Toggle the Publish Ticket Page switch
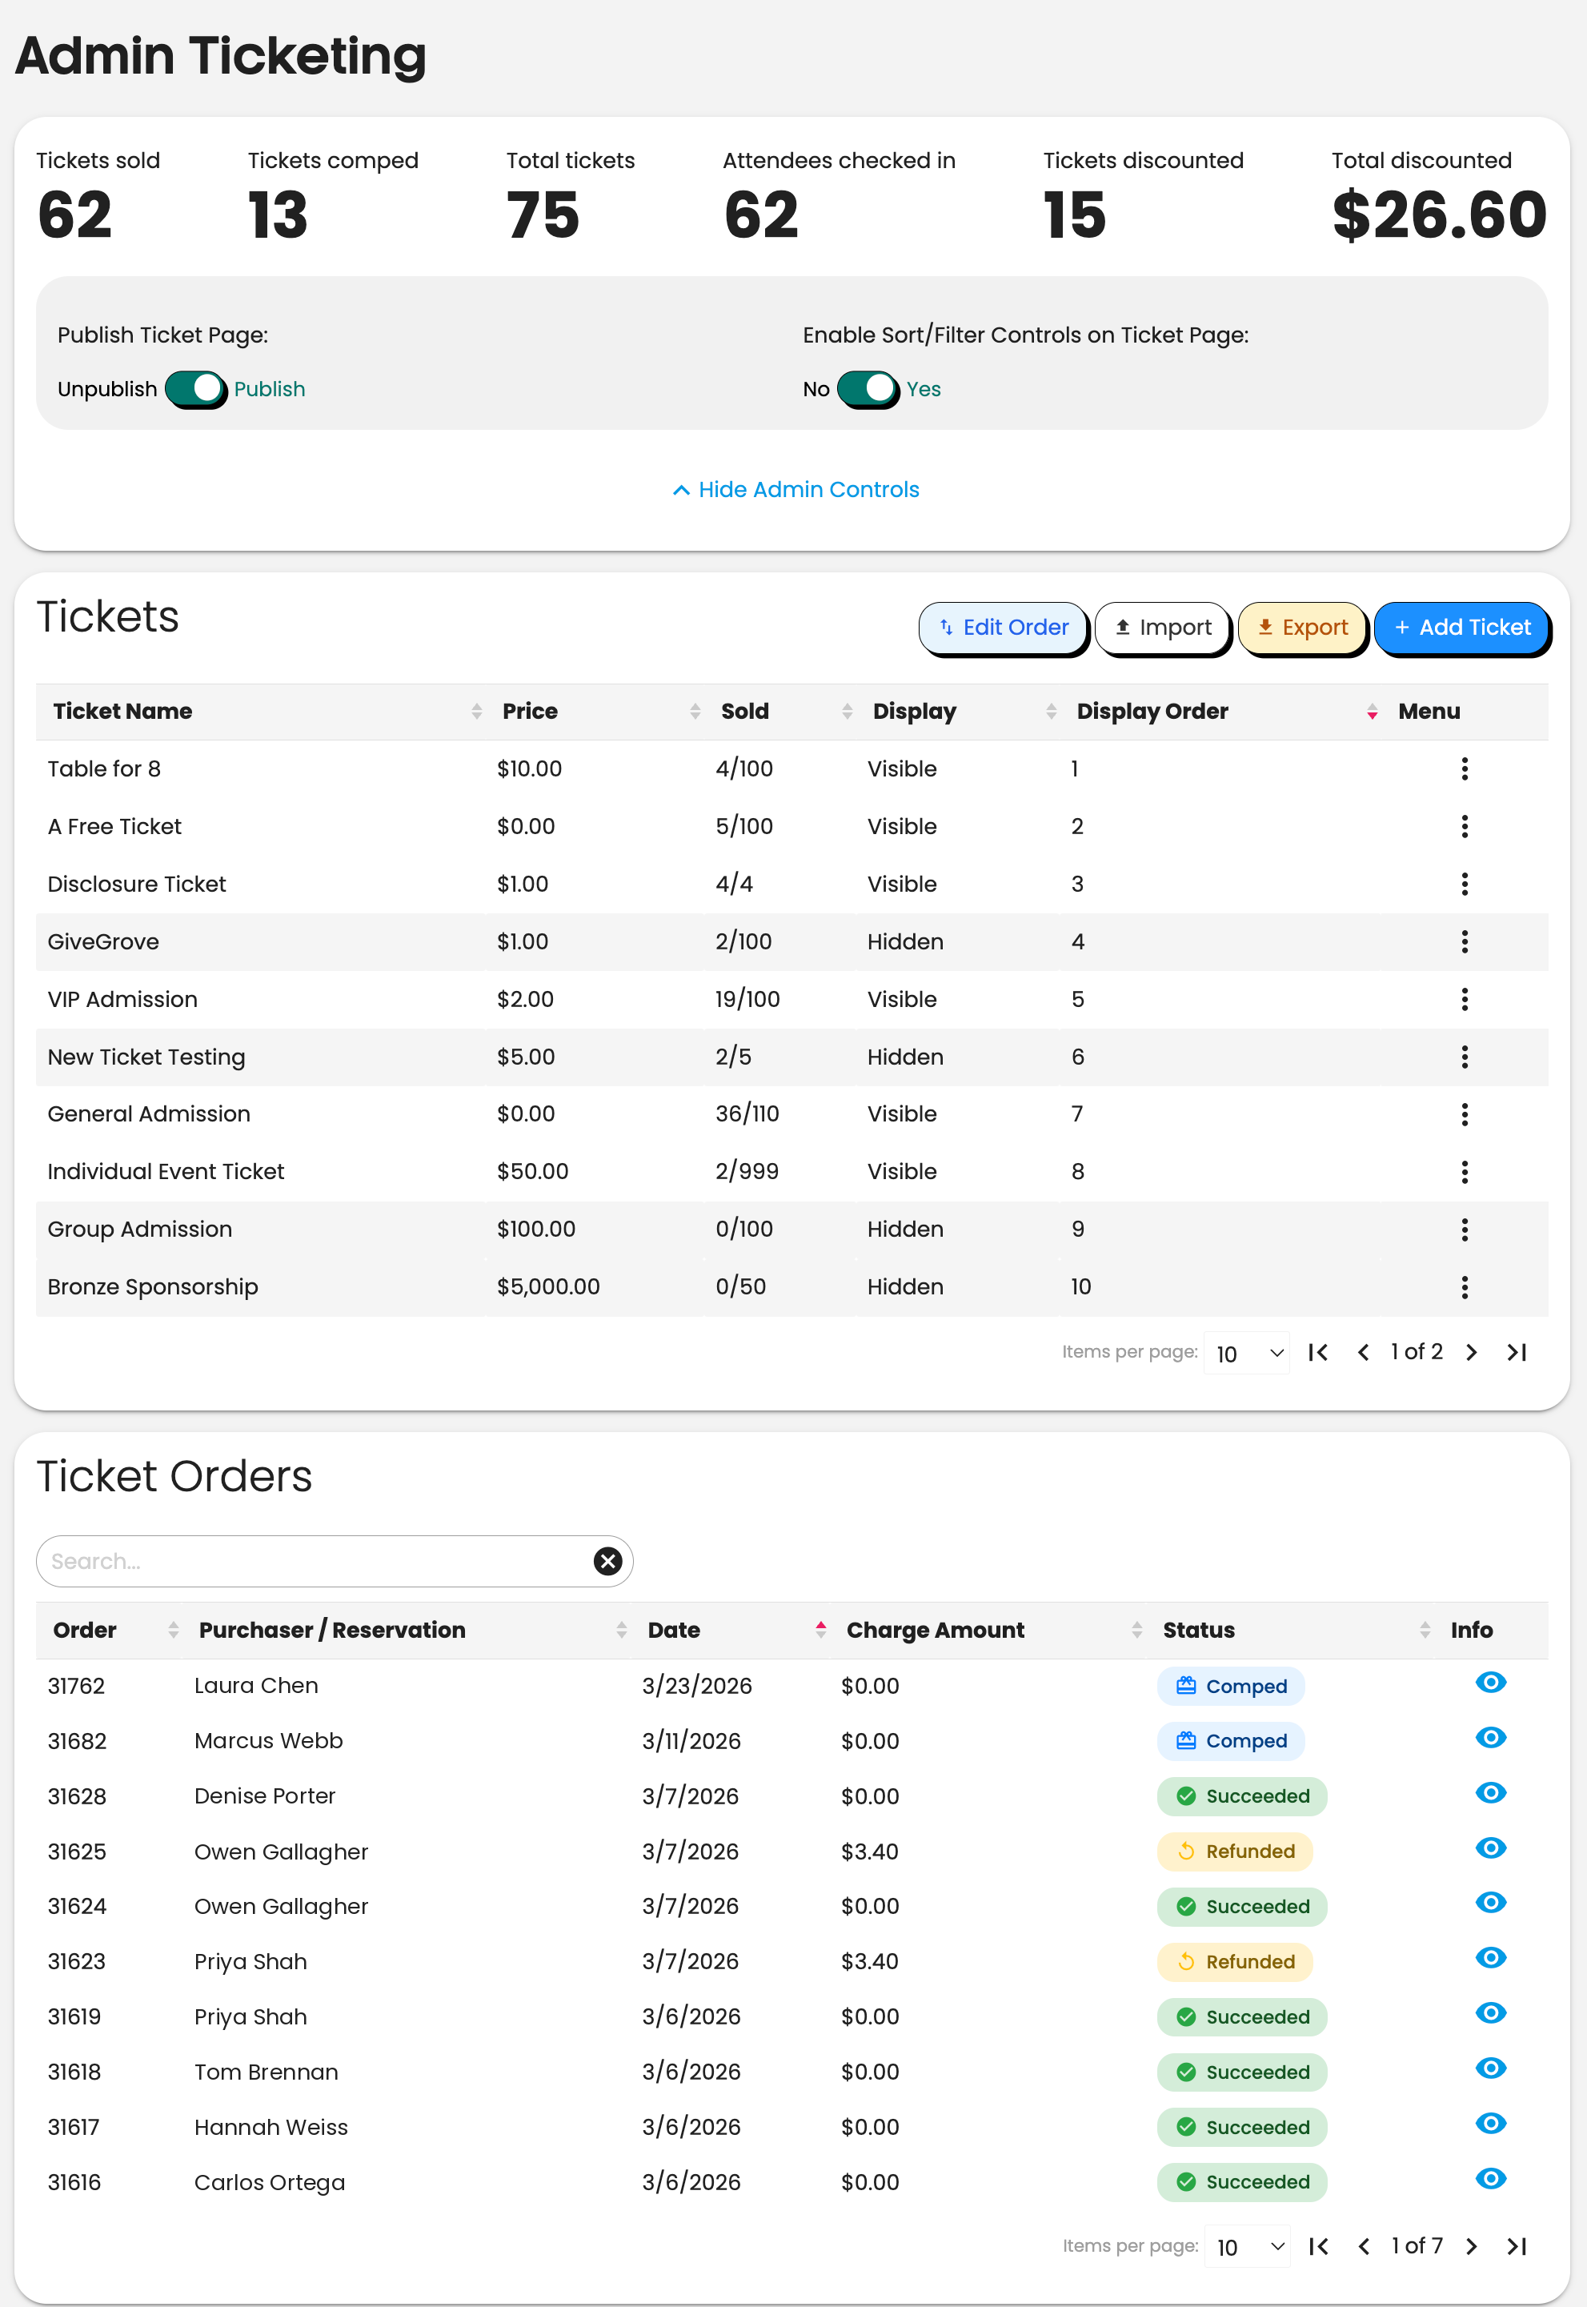Screen dimensions: 1587x2307 coord(196,389)
